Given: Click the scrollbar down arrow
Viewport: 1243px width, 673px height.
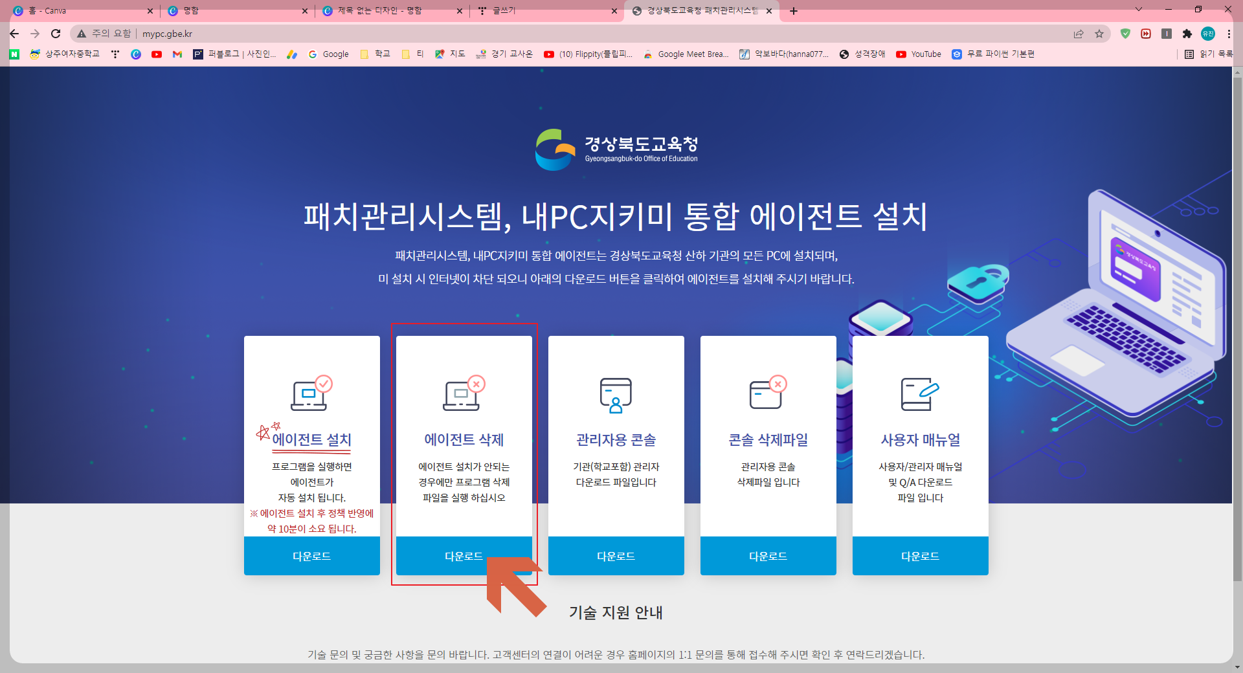Looking at the screenshot, I should pyautogui.click(x=1238, y=667).
